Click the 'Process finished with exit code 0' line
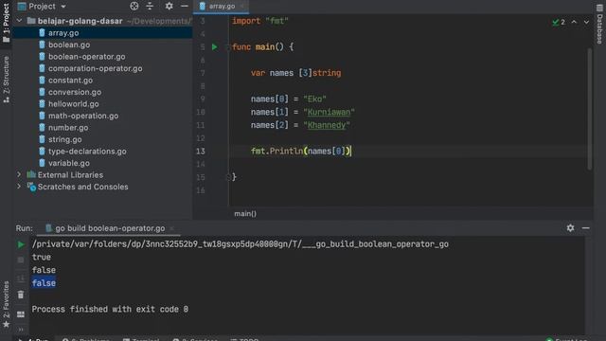This screenshot has height=341, width=606. [x=110, y=310]
